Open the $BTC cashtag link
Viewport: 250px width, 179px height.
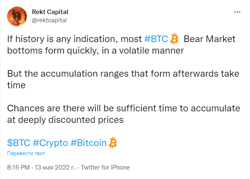point(19,143)
